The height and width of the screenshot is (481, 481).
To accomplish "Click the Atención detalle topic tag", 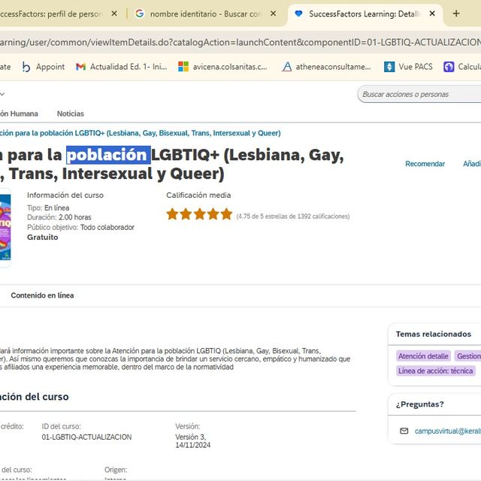I will (423, 356).
